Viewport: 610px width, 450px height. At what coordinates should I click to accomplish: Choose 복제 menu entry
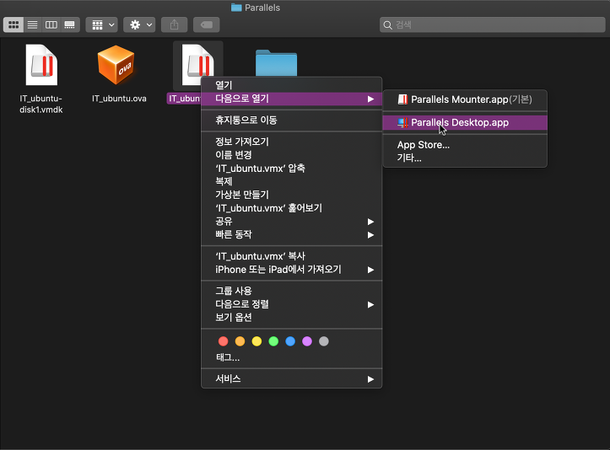pos(292,181)
